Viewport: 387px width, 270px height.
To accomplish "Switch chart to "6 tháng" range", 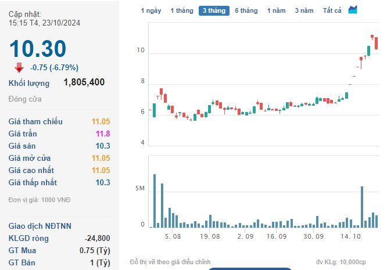I will (246, 10).
